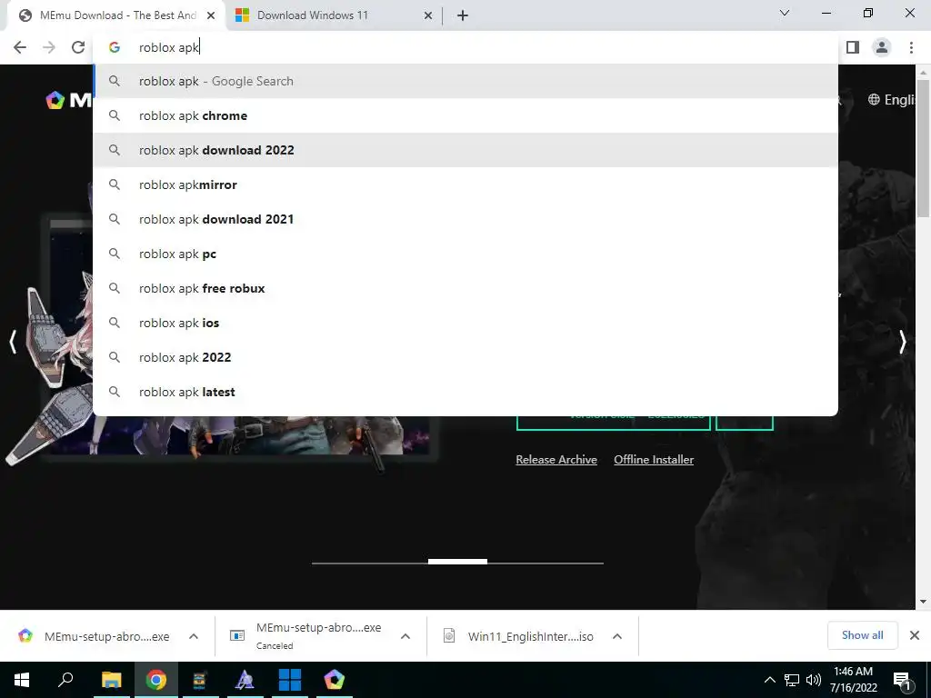
Task: Click Show all downloads
Action: click(862, 635)
